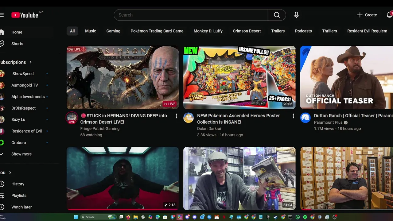Screen dimensions: 393x221
Task: Select the Music filter chip
Action: point(91,31)
